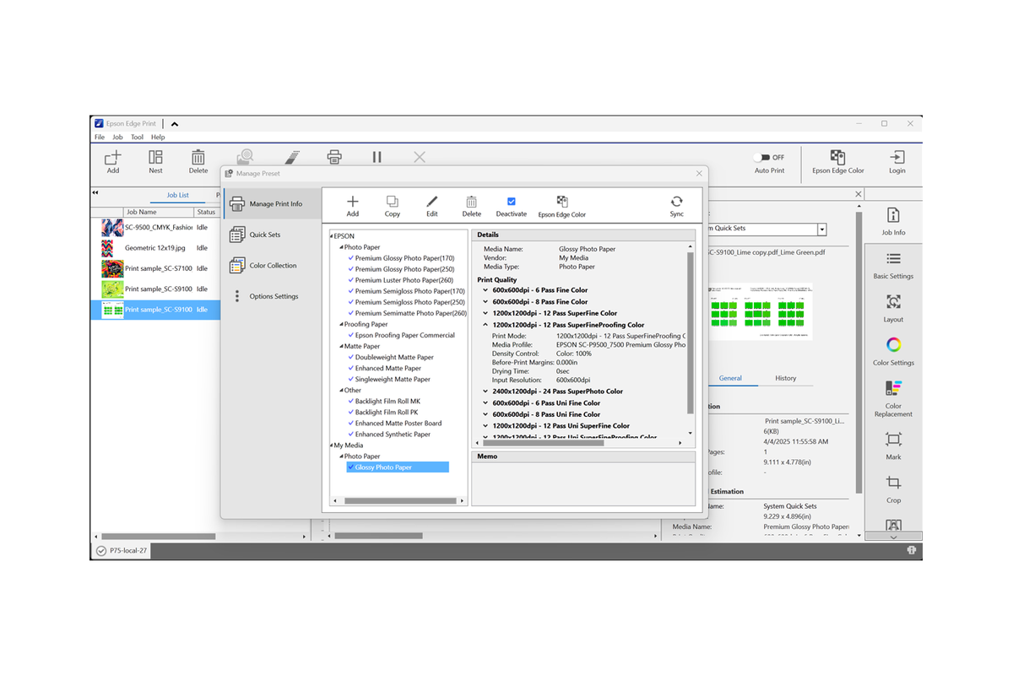Click Epson Edge Color in Manage Preset toolbar
The height and width of the screenshot is (675, 1013).
(x=562, y=207)
